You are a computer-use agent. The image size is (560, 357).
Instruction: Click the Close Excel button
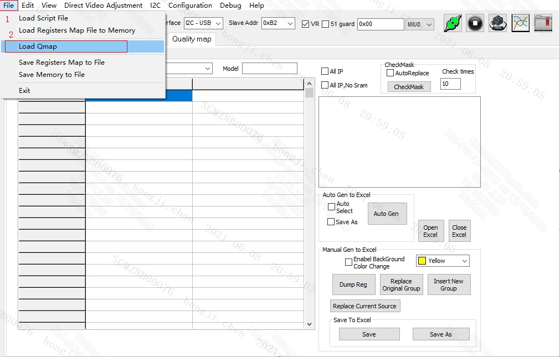tap(459, 231)
